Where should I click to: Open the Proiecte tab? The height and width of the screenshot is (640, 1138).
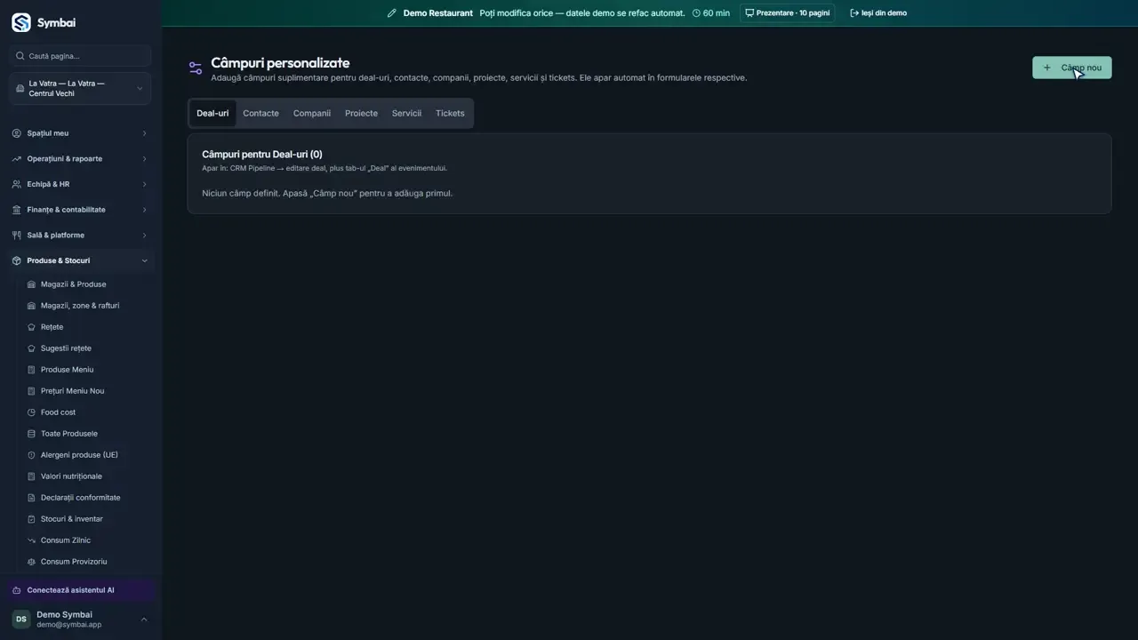click(361, 113)
